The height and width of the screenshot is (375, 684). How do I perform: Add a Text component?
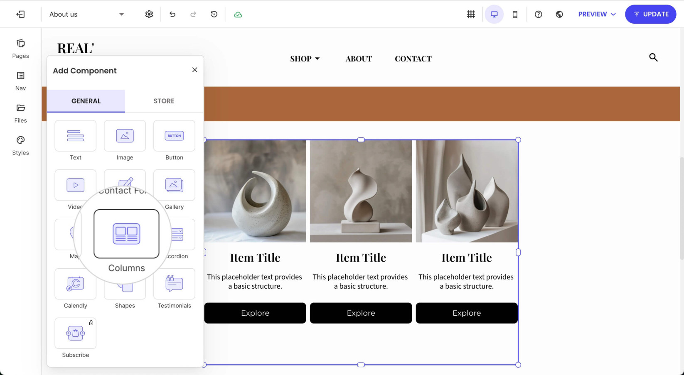76,136
